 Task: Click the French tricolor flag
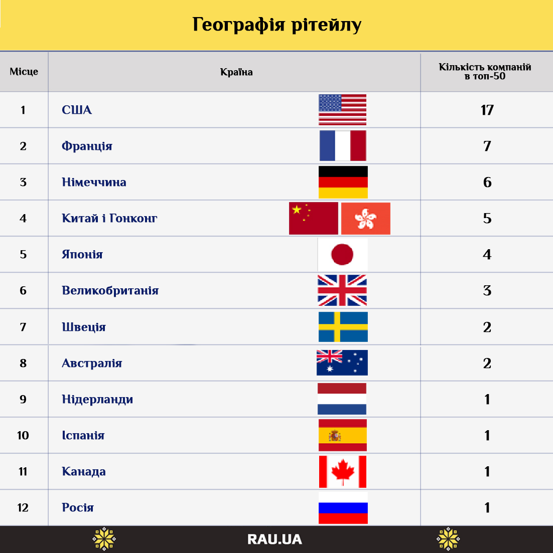pos(343,146)
